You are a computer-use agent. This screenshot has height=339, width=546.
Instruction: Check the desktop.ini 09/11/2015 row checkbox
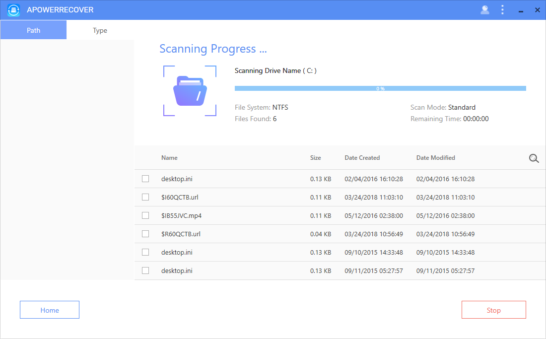[x=145, y=271]
